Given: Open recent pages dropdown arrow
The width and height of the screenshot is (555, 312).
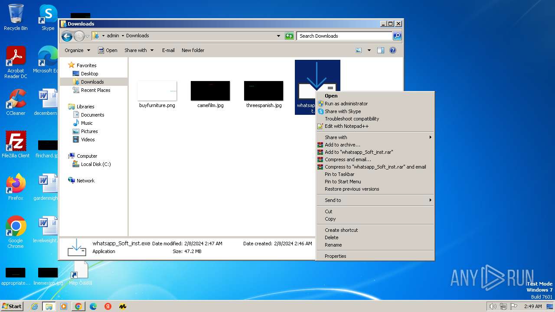Looking at the screenshot, I should [87, 36].
